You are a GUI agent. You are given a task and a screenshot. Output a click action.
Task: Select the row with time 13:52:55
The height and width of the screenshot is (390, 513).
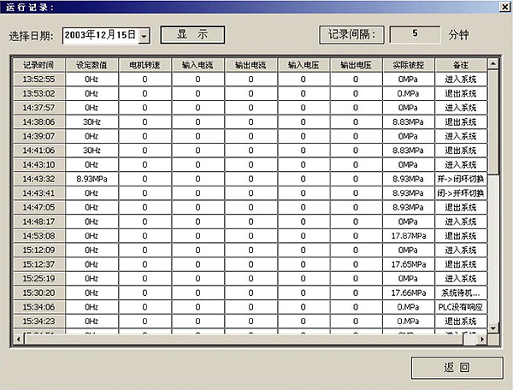(x=38, y=80)
